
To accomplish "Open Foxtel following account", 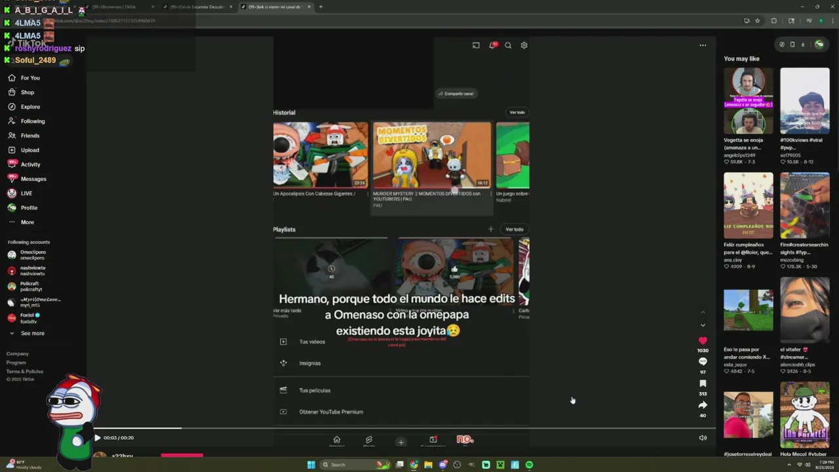I will point(24,318).
